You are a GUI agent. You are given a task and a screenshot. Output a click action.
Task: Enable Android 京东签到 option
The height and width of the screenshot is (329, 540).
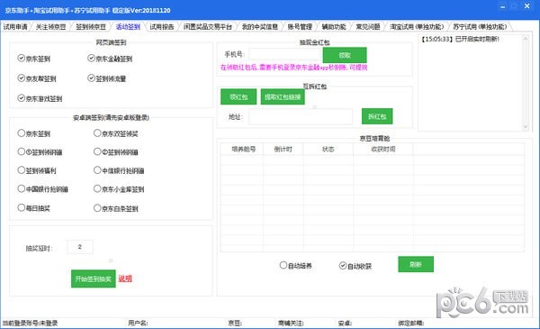(22, 133)
